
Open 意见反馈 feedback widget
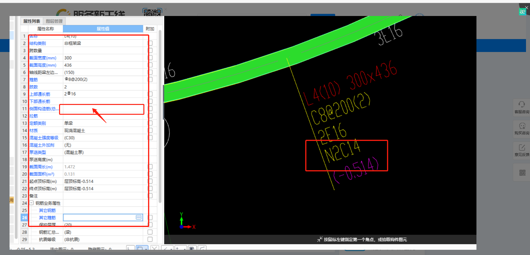point(522,150)
